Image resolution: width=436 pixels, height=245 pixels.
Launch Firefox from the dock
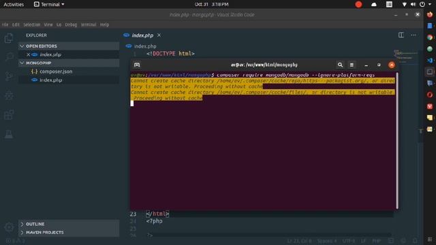[x=430, y=14]
